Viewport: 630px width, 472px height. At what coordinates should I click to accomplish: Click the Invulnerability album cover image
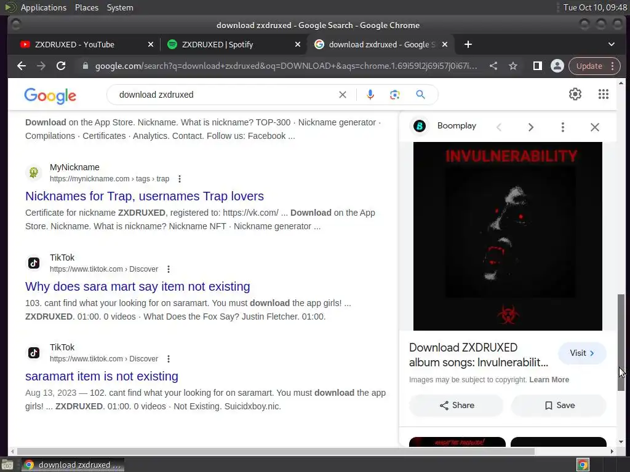click(x=508, y=237)
